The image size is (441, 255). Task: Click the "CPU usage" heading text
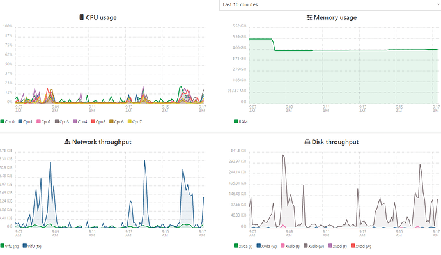click(101, 17)
